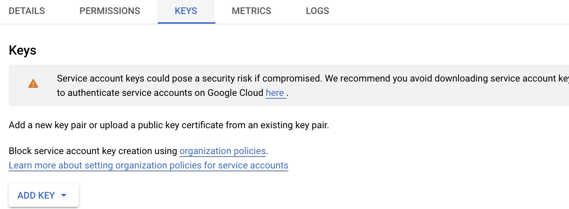View the LOGS tab
The width and height of the screenshot is (569, 209).
click(x=317, y=11)
